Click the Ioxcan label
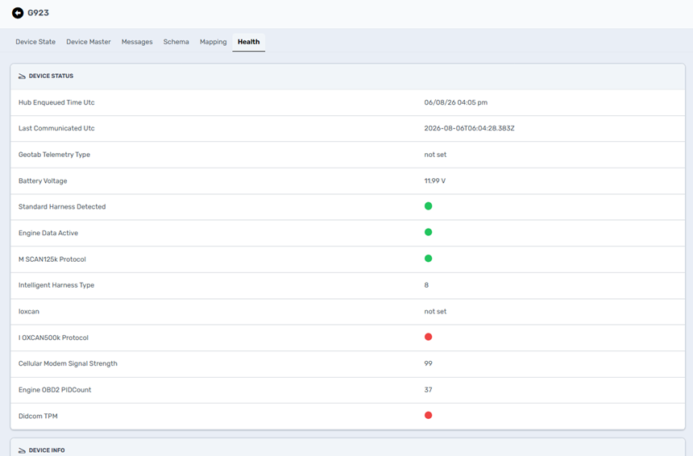Image resolution: width=693 pixels, height=456 pixels. (29, 312)
